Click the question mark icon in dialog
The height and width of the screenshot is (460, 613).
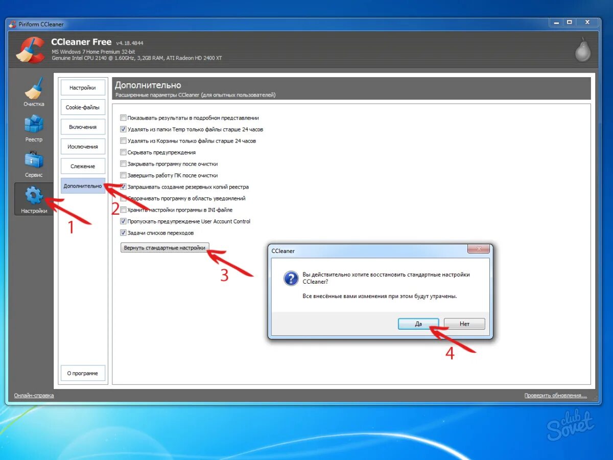[x=291, y=279]
